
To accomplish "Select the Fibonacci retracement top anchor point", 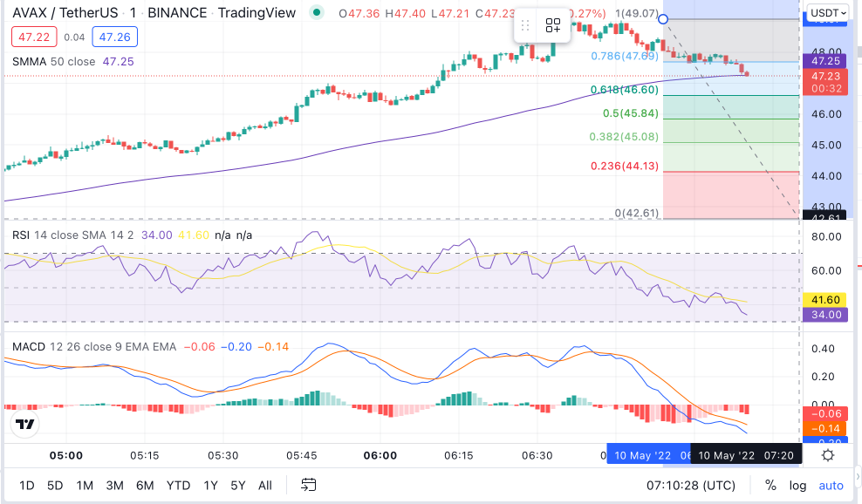I will pos(663,19).
